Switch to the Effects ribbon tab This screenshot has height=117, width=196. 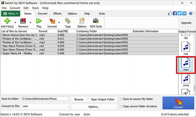pos(57,14)
